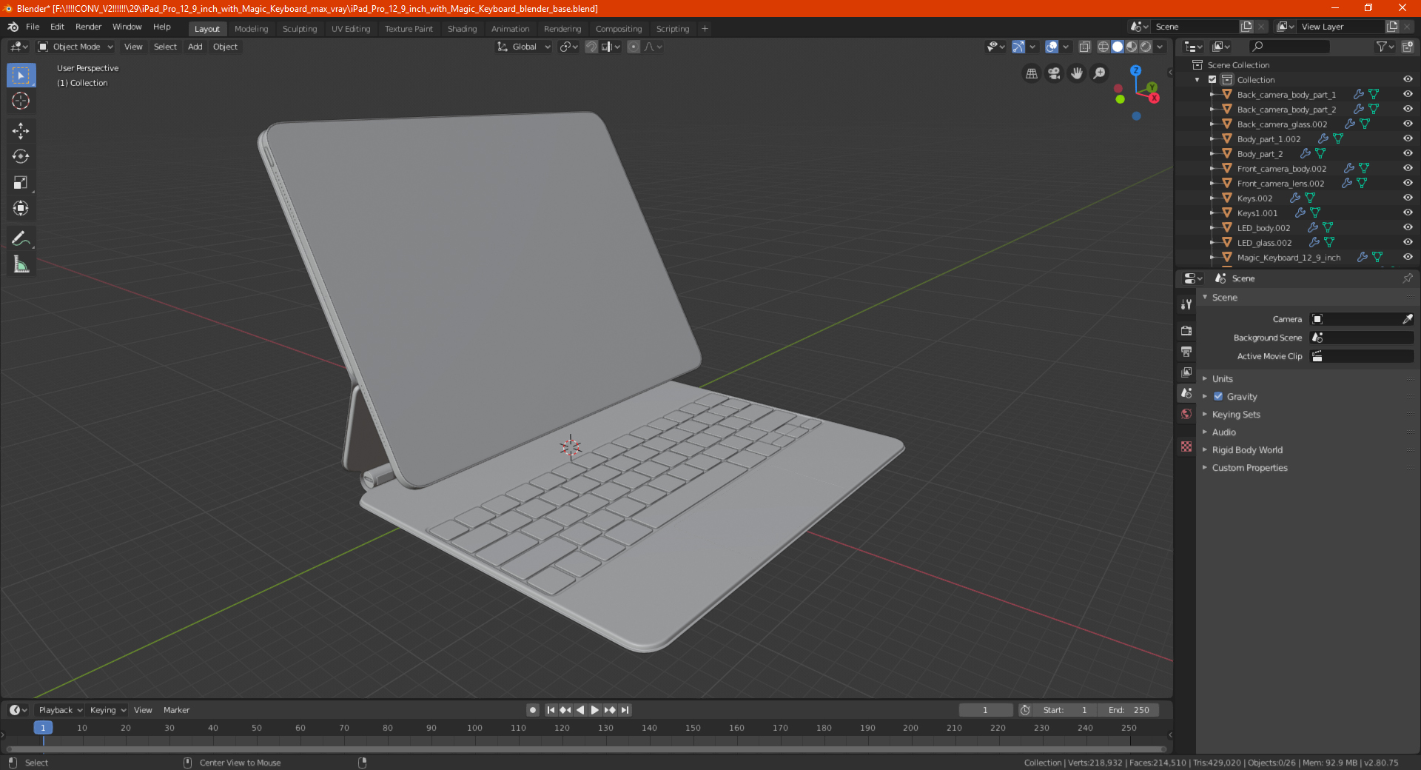The width and height of the screenshot is (1421, 770).
Task: Select Magic_Keyboard_12_9_inch in outliner
Action: tap(1289, 258)
